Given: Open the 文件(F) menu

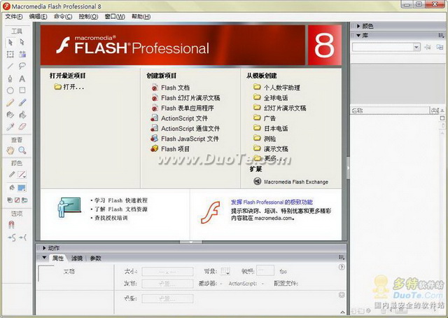Looking at the screenshot, I should 14,16.
